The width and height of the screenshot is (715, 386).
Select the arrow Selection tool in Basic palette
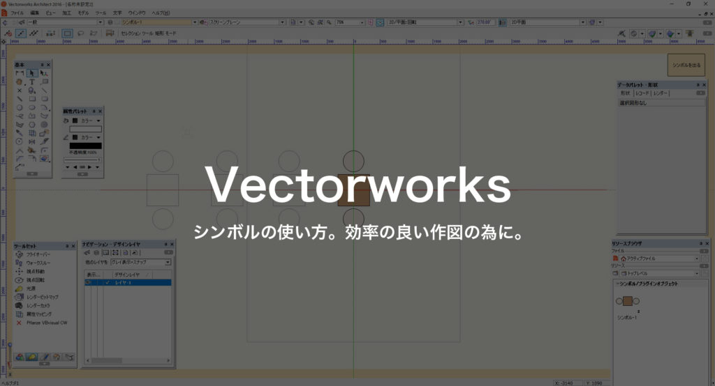(x=31, y=73)
